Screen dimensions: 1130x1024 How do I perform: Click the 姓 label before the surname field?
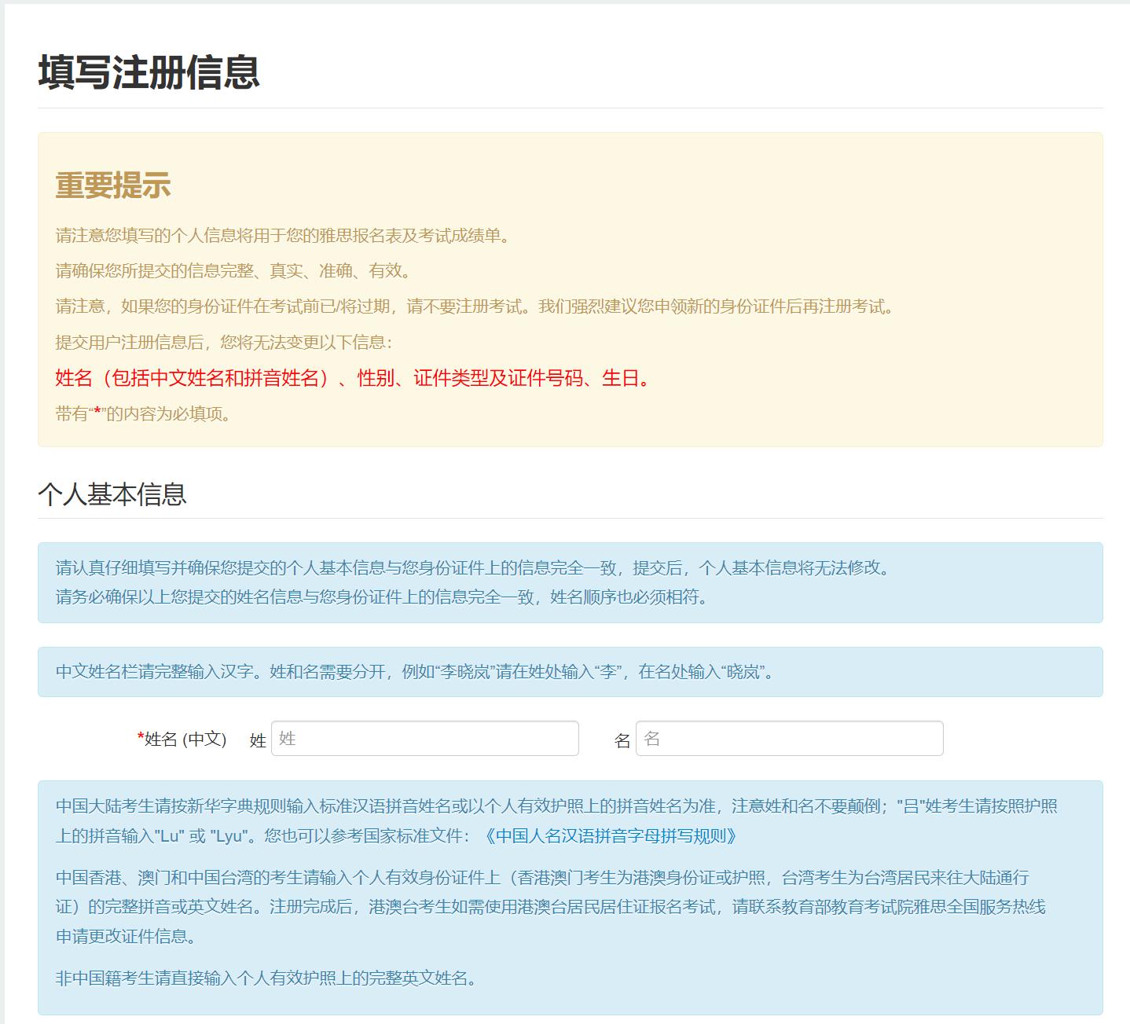tap(258, 739)
